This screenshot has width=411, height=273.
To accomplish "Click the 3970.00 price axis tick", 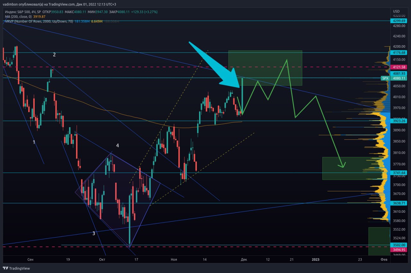I will (x=399, y=108).
